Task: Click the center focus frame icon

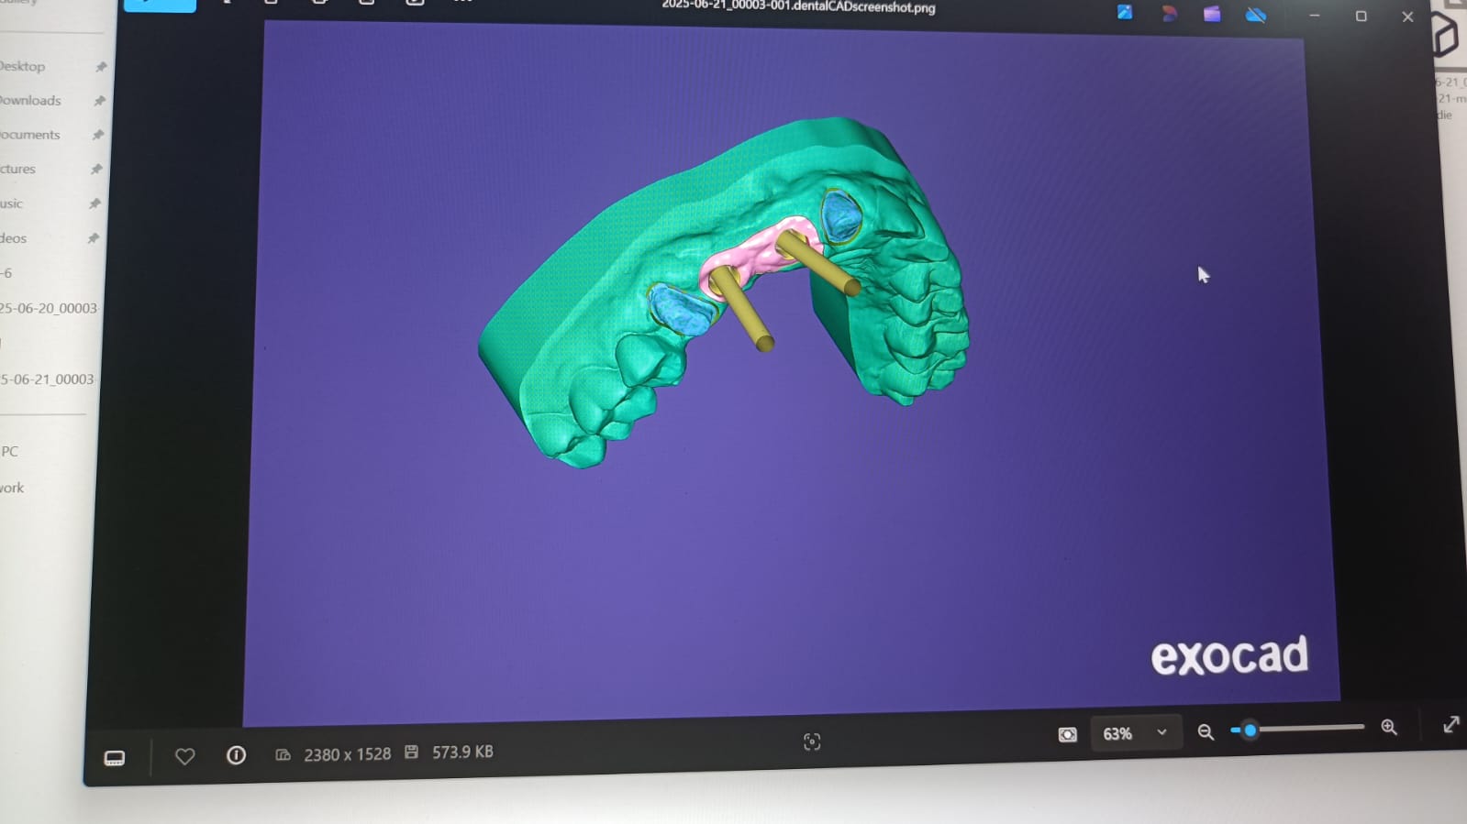Action: 812,742
